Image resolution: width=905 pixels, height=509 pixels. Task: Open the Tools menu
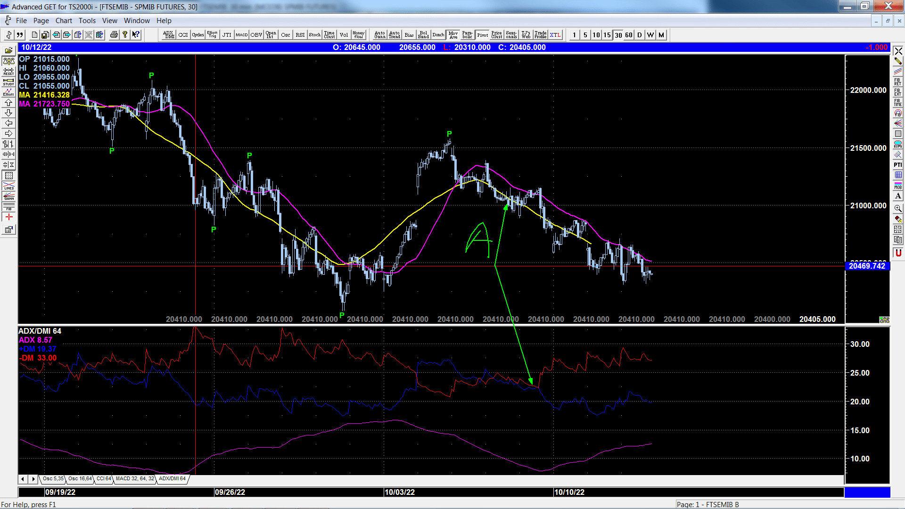[87, 21]
